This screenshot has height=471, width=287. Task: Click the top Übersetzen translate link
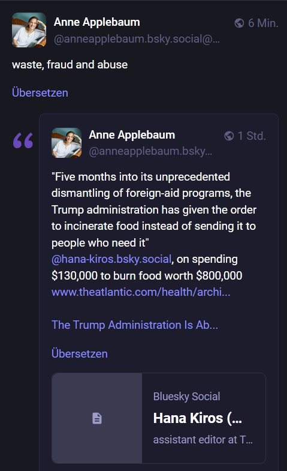[x=40, y=92]
